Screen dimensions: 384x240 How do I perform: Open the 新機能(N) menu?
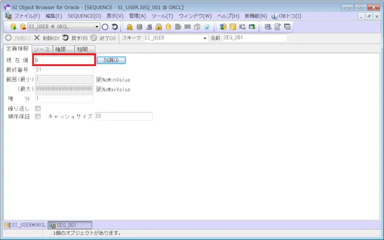pyautogui.click(x=255, y=16)
